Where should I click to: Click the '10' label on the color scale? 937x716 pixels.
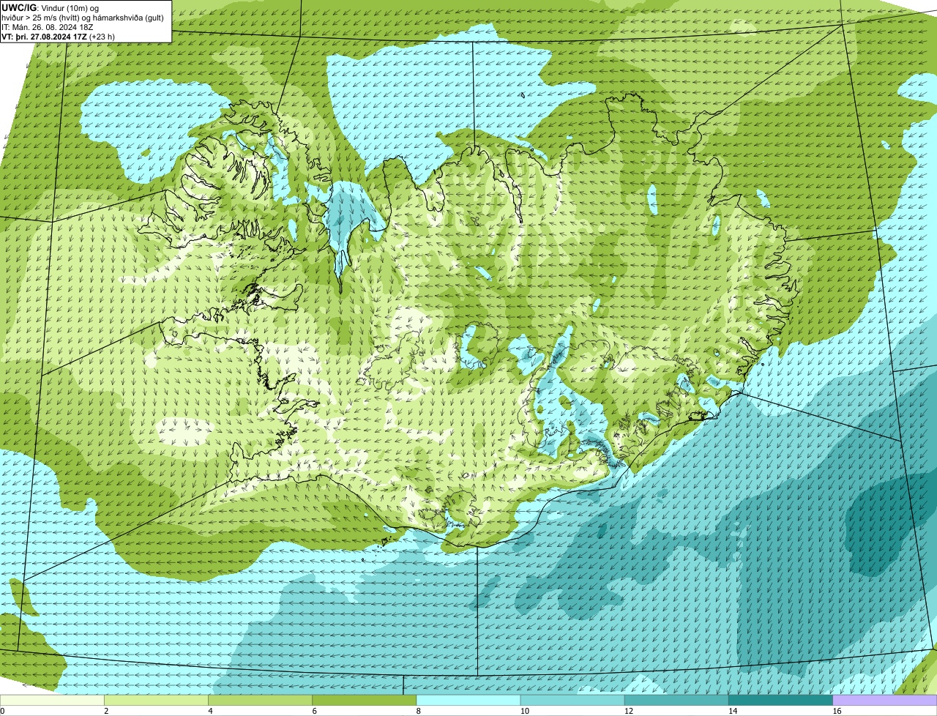coord(524,711)
